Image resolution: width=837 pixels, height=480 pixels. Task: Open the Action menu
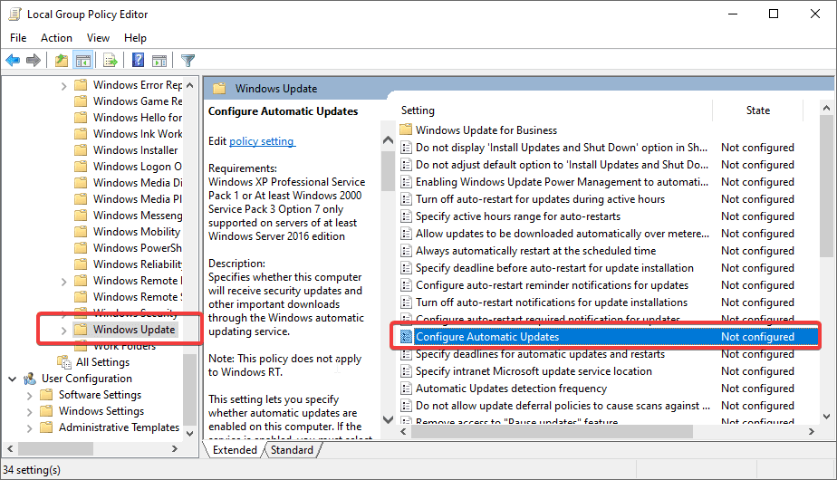56,38
